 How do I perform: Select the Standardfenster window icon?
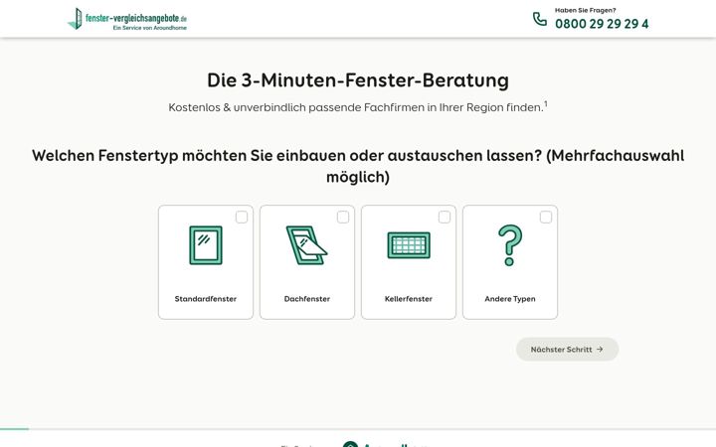click(x=206, y=245)
